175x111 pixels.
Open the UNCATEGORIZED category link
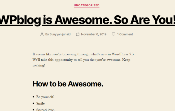tap(86, 5)
